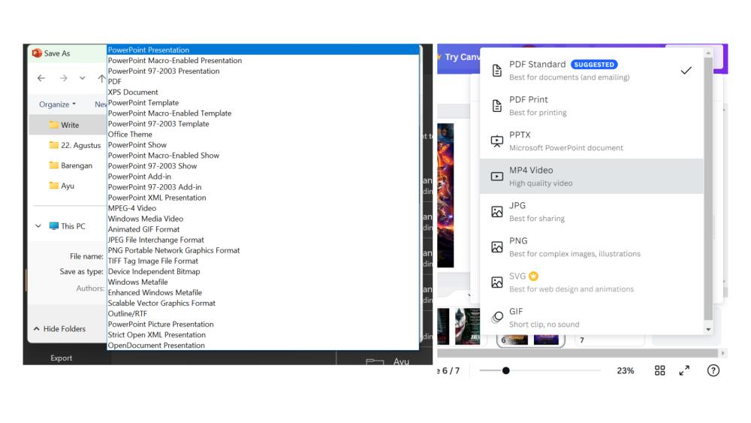Choose Windows Media Video type
The height and width of the screenshot is (423, 751).
pyautogui.click(x=263, y=219)
